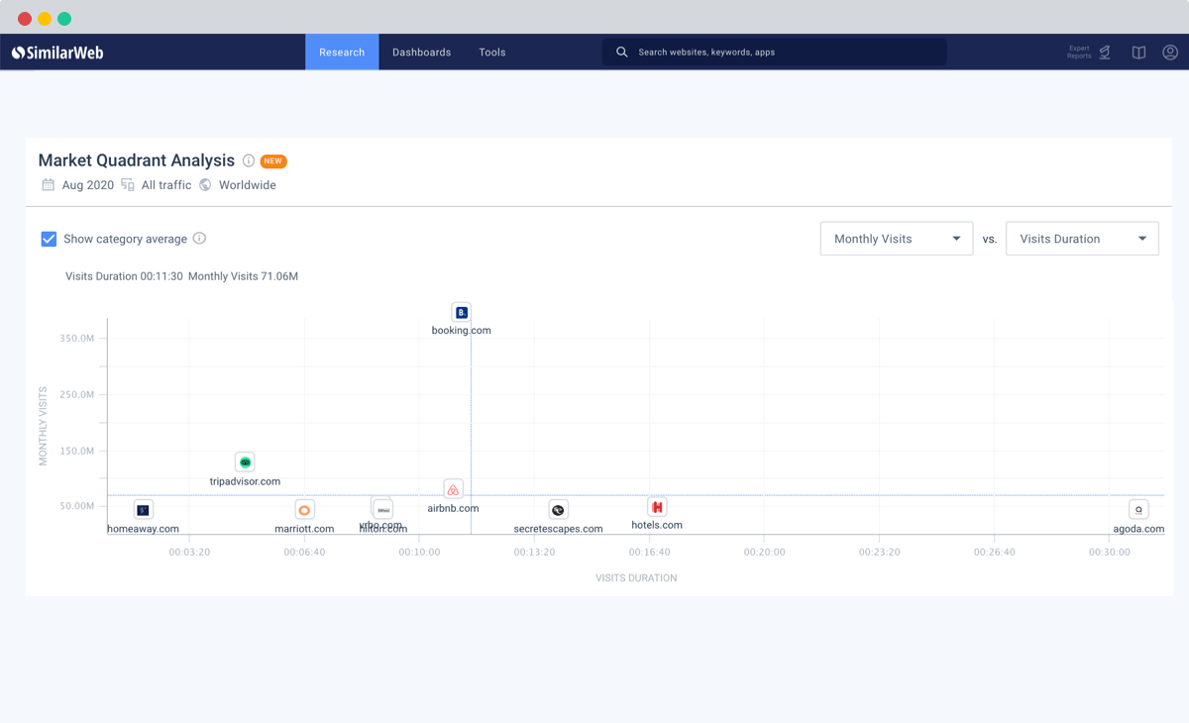The width and height of the screenshot is (1189, 723).
Task: Click the 00:30:00 x-axis label
Action: click(1110, 553)
